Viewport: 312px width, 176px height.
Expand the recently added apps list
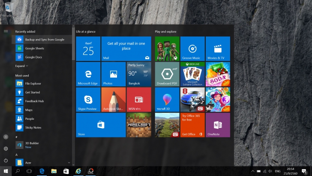tap(21, 66)
